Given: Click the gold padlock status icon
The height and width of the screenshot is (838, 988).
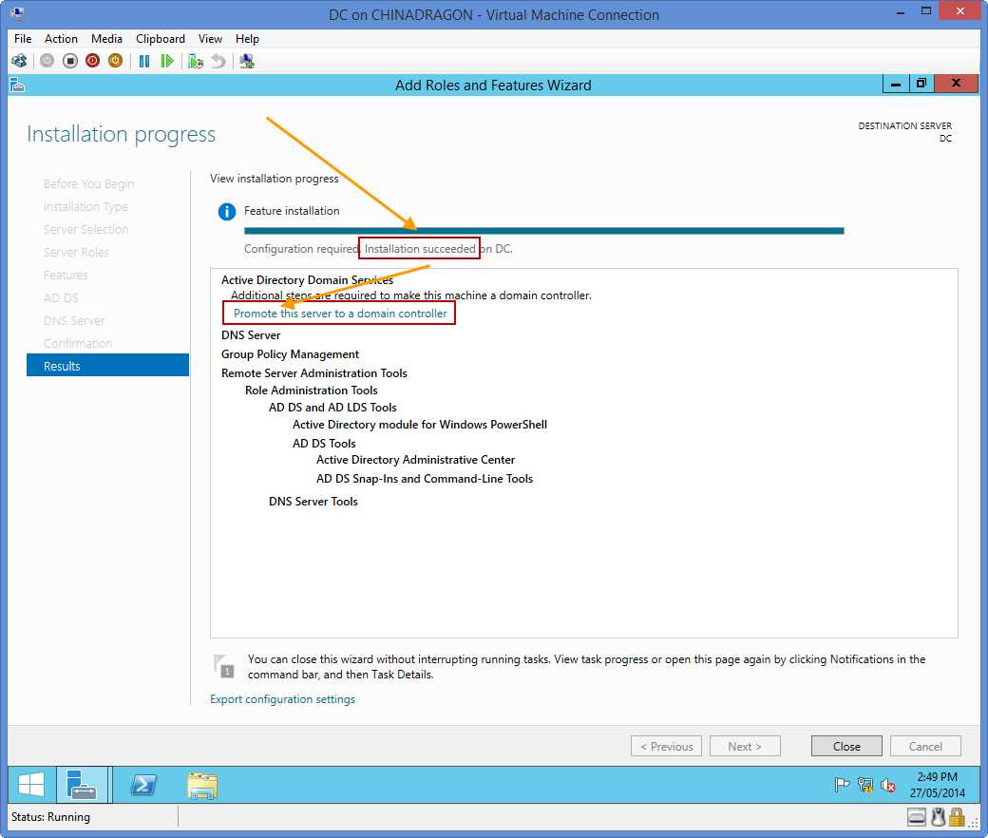Looking at the screenshot, I should 957,817.
